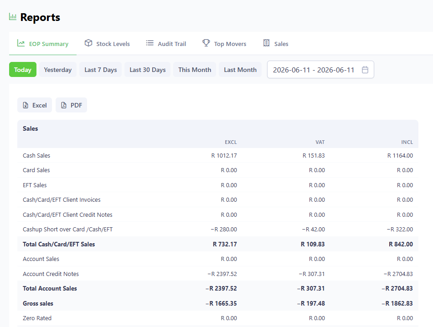433x327 pixels.
Task: Click the Stock Levels box icon
Action: (x=88, y=43)
